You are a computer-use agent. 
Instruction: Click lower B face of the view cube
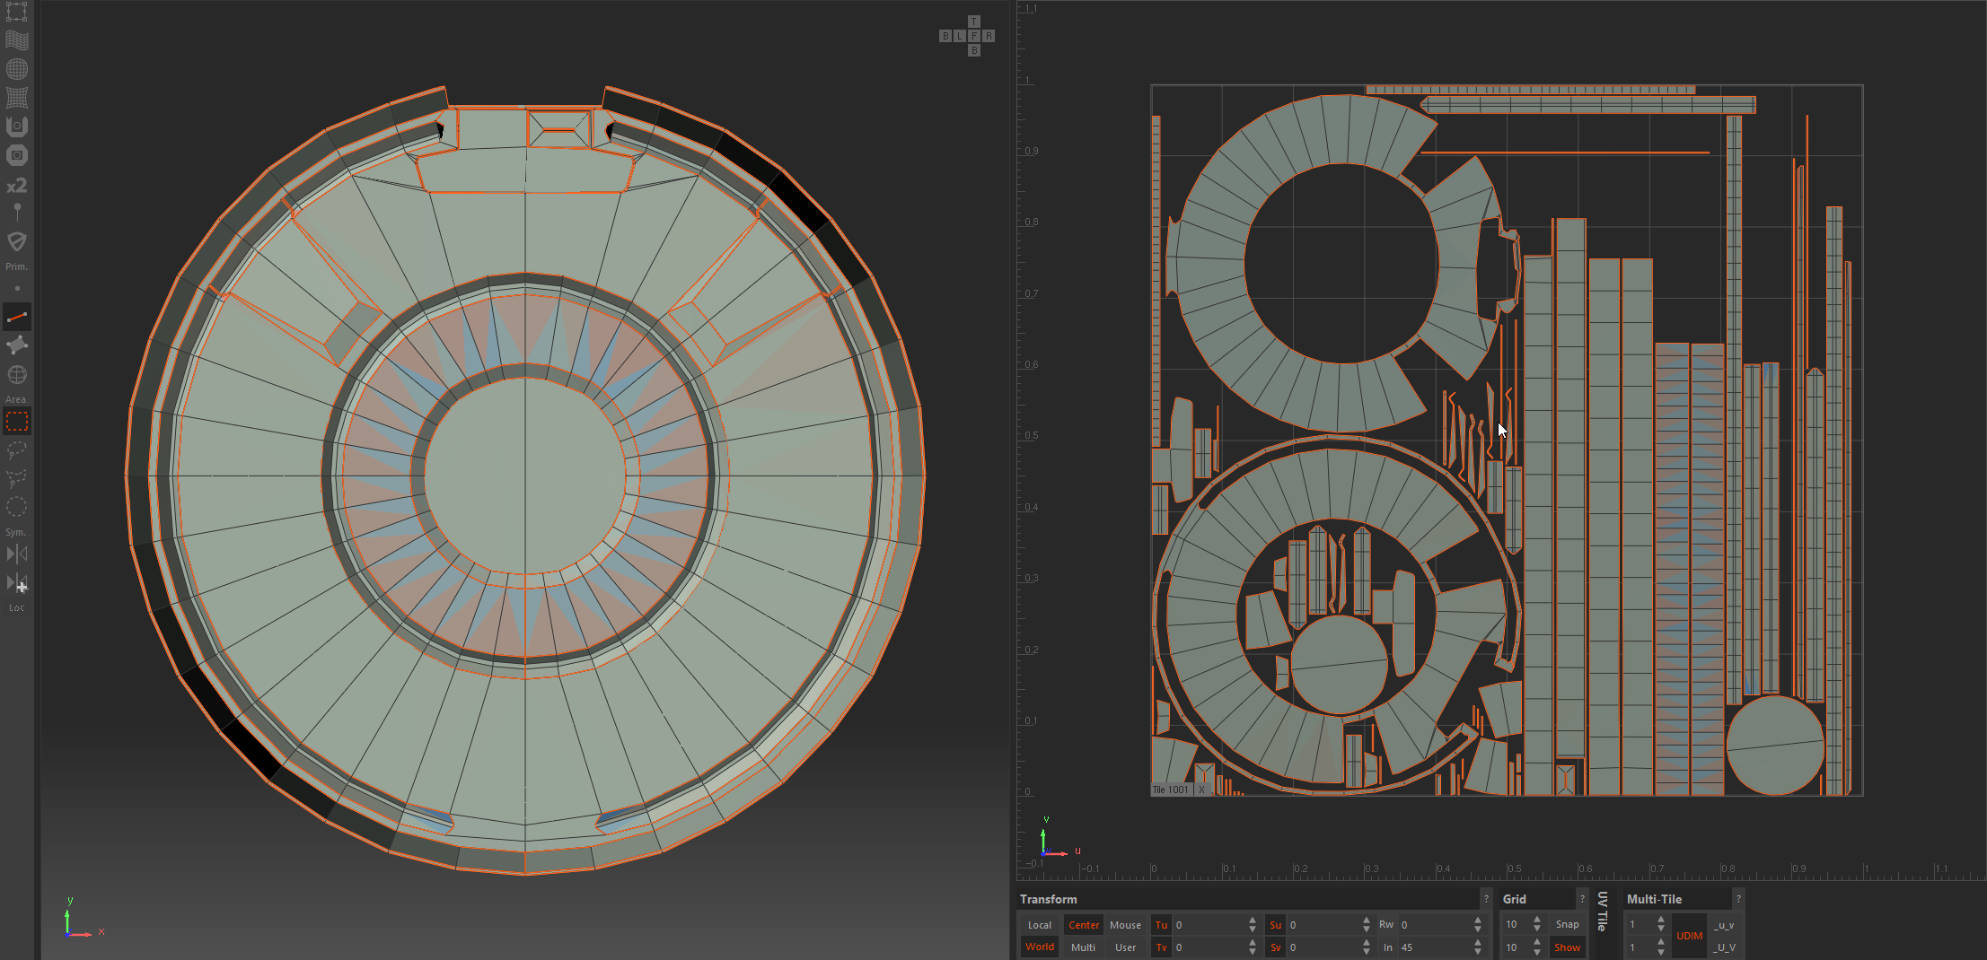(x=974, y=50)
